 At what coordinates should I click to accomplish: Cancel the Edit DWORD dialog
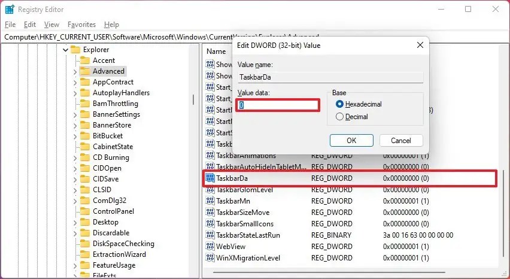pos(400,141)
